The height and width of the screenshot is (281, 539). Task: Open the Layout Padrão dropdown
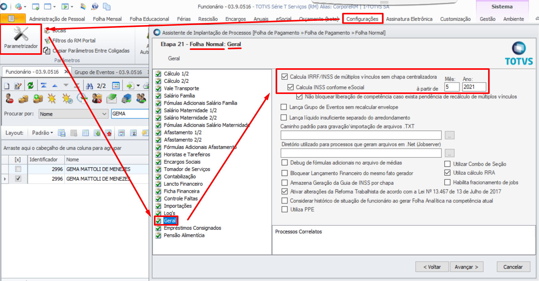coord(43,133)
